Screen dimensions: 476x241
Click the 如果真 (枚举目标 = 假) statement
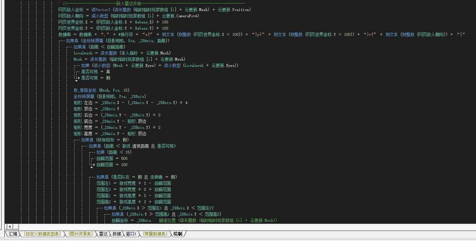click(x=105, y=140)
